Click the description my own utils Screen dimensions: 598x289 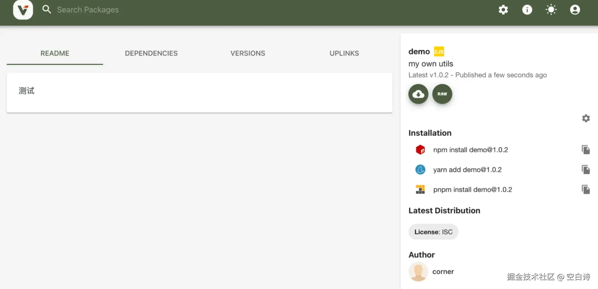(x=431, y=64)
